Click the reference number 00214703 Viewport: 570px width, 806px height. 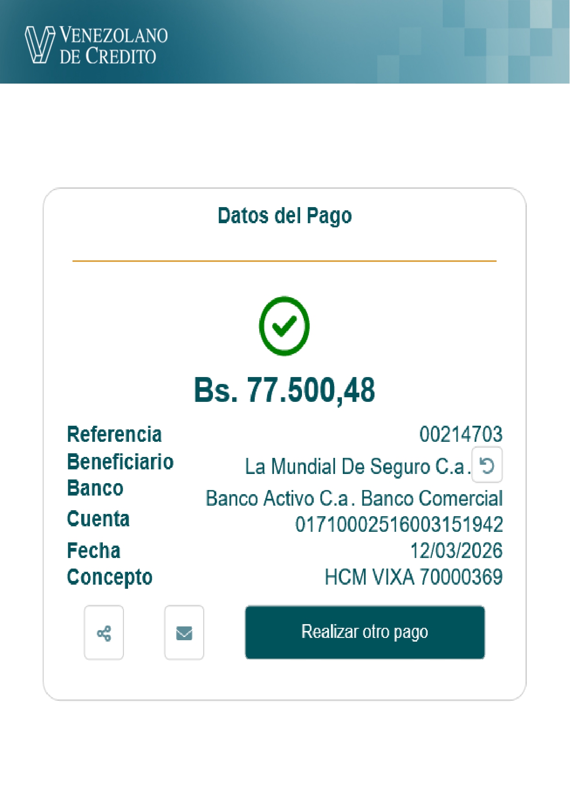461,434
